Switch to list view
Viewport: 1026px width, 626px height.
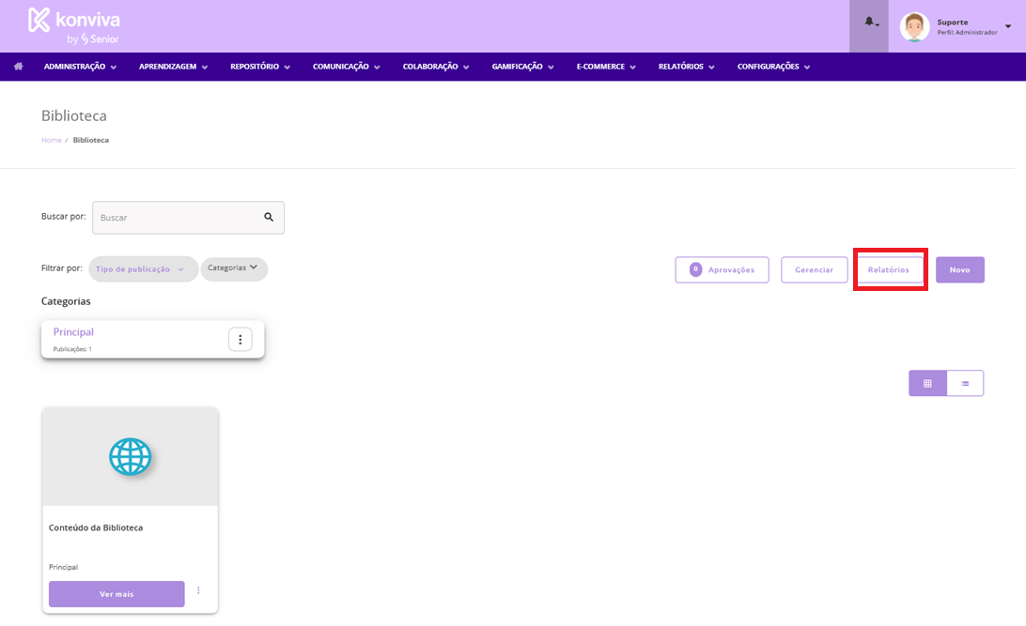pyautogui.click(x=965, y=383)
